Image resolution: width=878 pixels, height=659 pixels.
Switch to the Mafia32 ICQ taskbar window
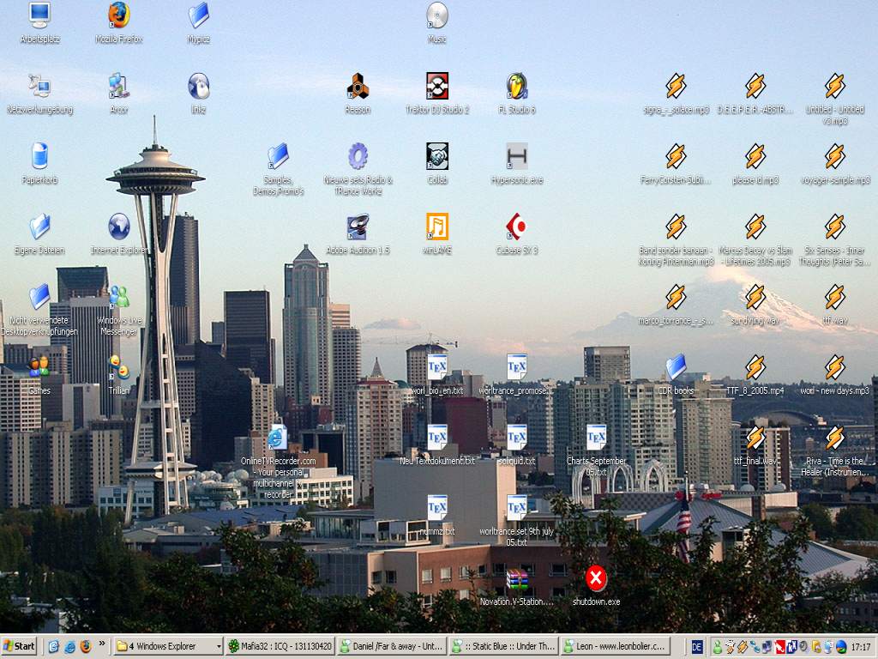pos(280,646)
